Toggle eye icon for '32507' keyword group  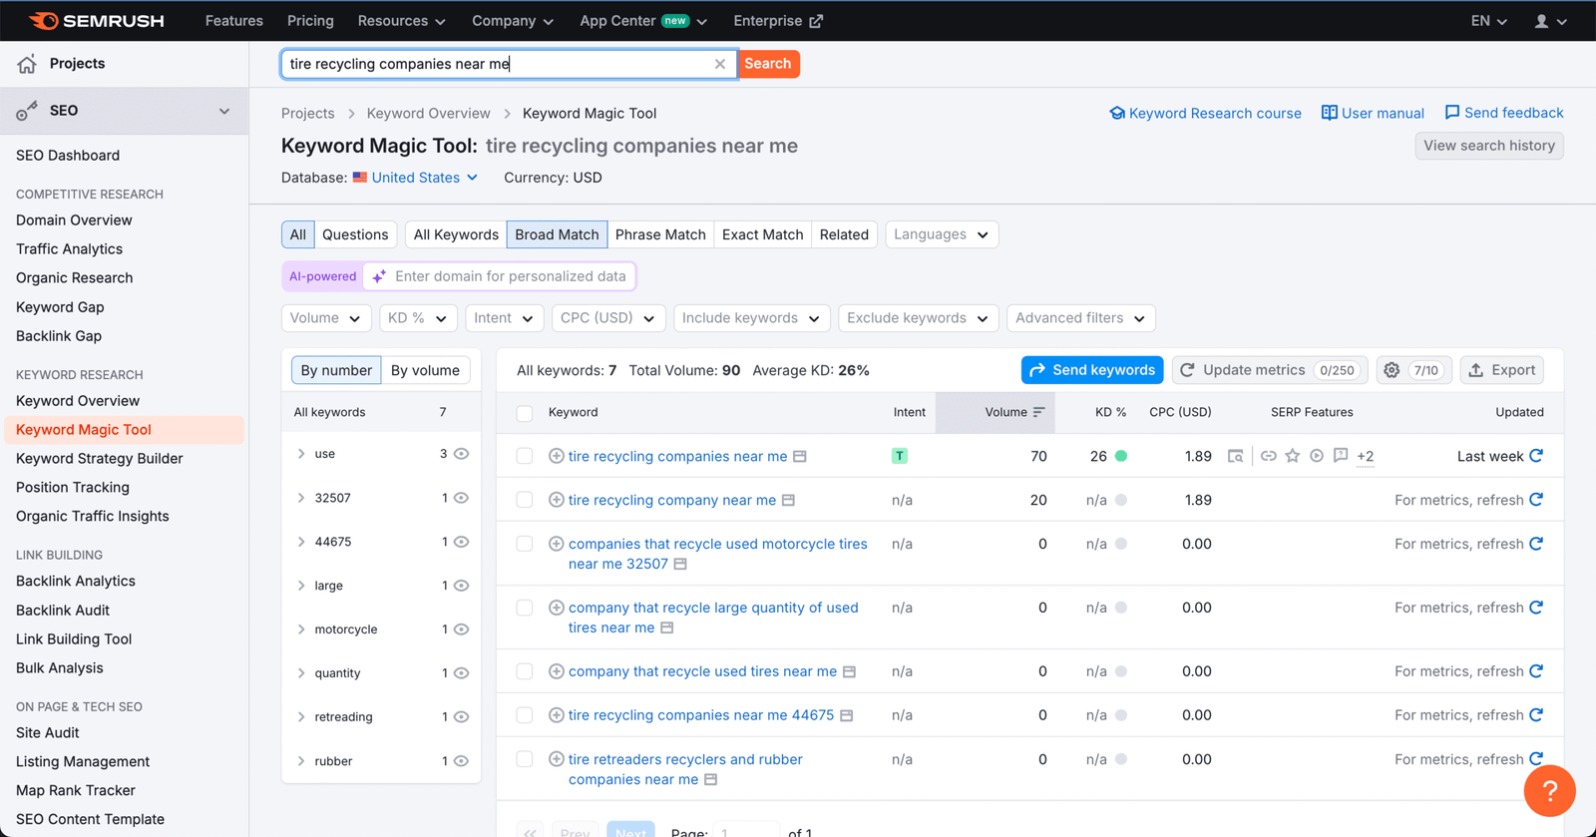(462, 498)
